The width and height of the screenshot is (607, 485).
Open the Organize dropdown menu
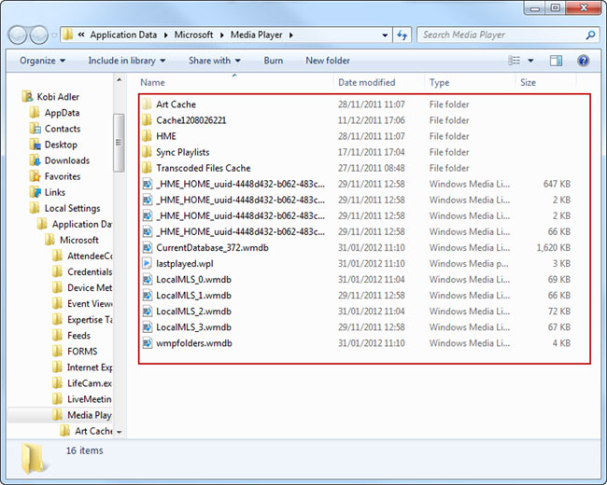(42, 61)
